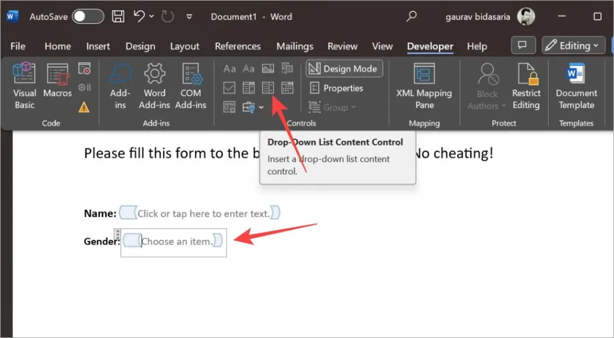Click the Record Macro icon

[x=84, y=68]
